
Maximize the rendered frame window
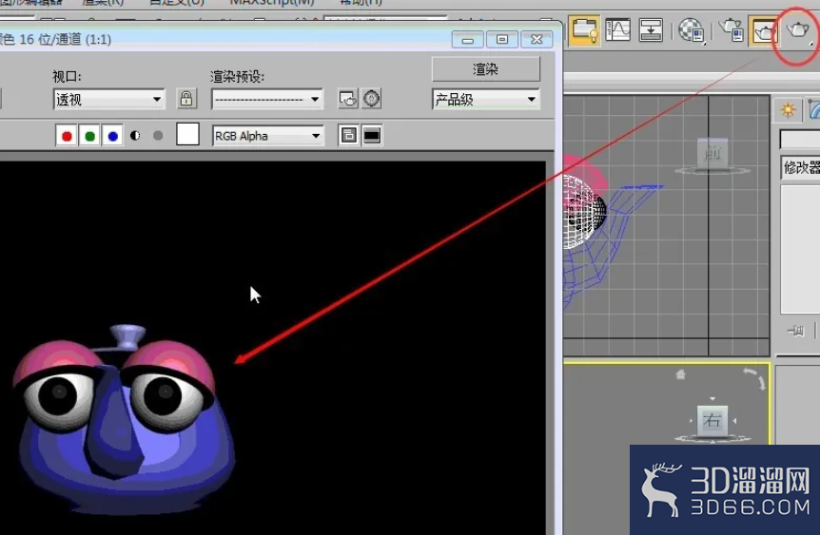tap(502, 40)
